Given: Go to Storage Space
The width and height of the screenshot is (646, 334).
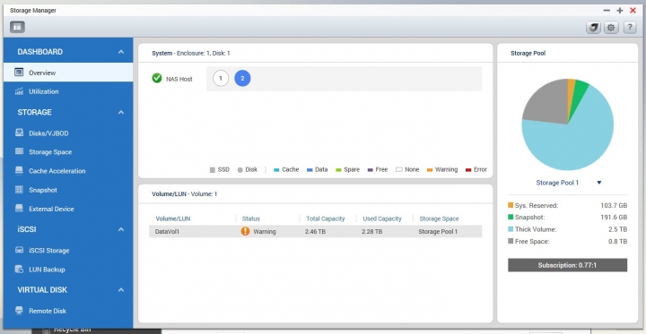Looking at the screenshot, I should [68, 152].
